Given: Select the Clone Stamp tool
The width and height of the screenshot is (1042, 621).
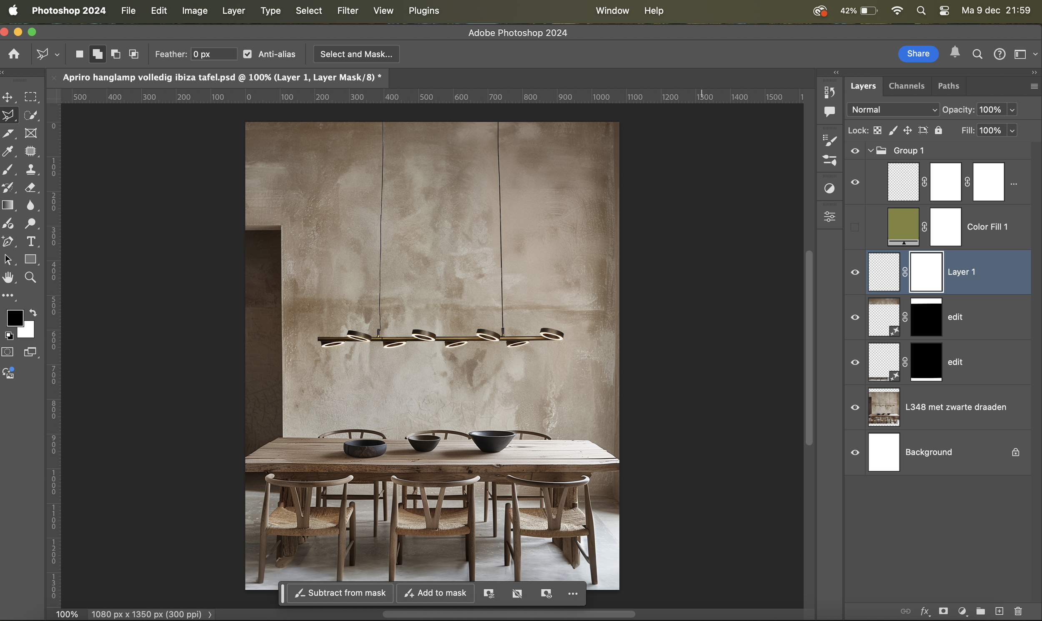Looking at the screenshot, I should 30,169.
